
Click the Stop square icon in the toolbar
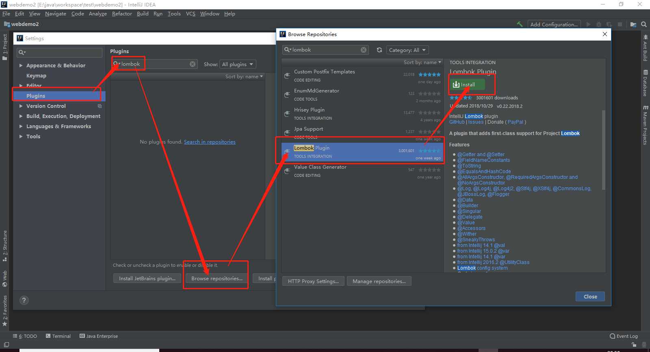(x=620, y=24)
